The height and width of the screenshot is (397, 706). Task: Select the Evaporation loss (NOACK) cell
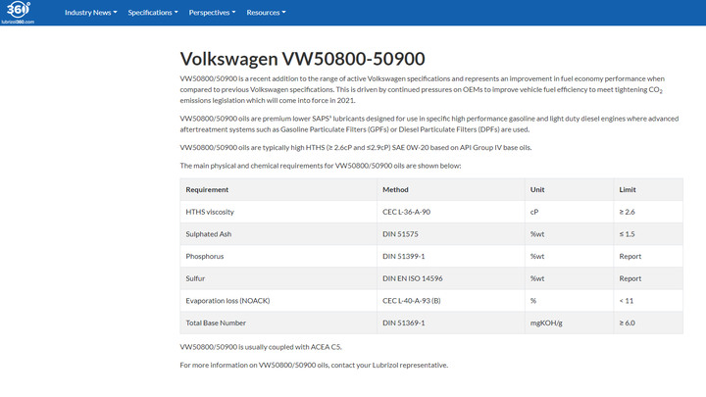[278, 301]
